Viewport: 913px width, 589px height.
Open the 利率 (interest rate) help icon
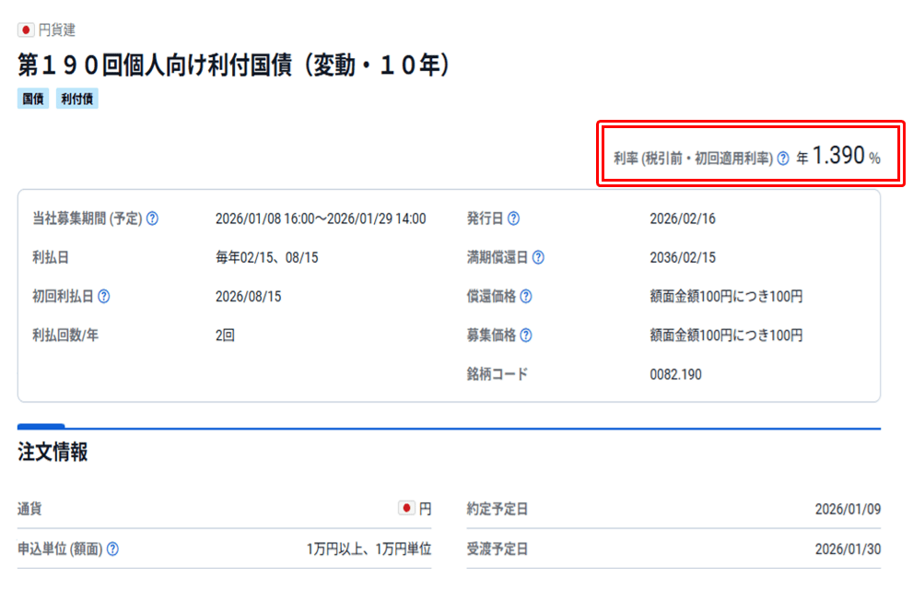pyautogui.click(x=781, y=157)
